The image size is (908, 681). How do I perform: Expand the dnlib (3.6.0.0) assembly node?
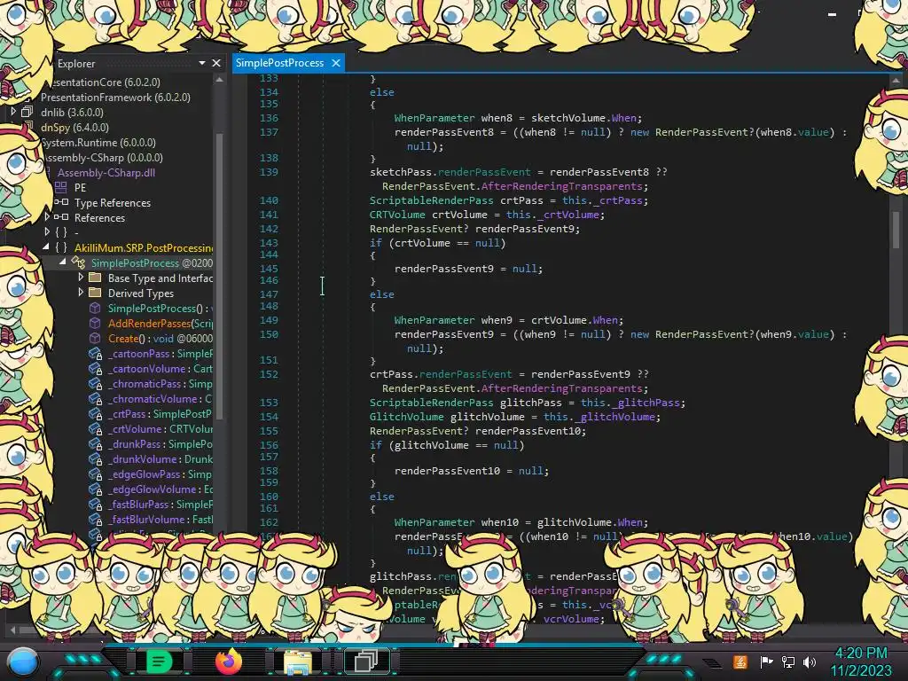12,111
